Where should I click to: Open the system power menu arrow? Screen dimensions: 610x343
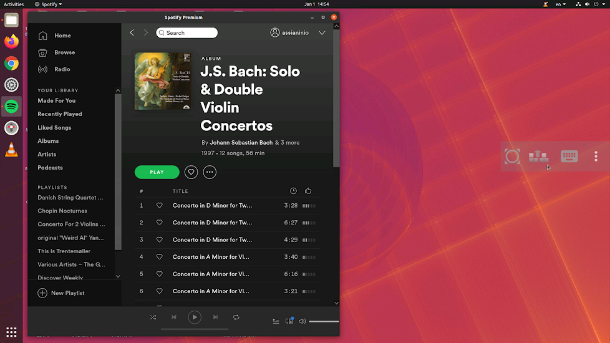(604, 4)
